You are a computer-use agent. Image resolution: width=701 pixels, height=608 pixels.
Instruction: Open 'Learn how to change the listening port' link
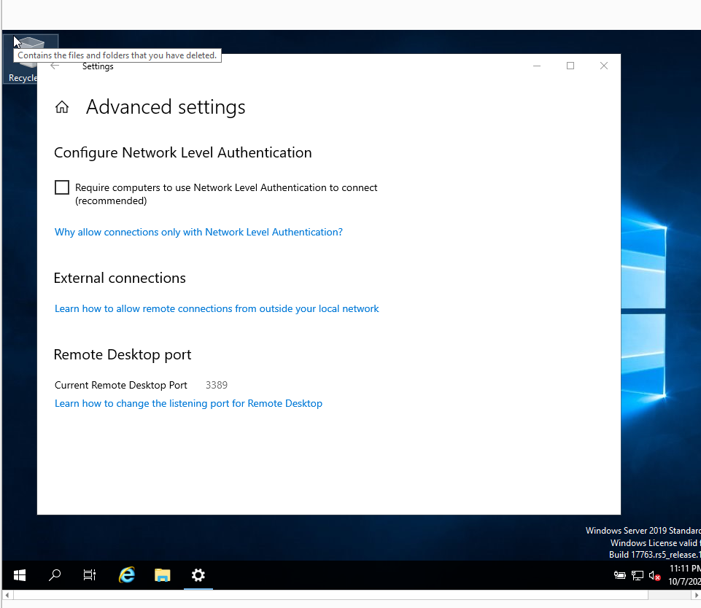click(x=188, y=403)
